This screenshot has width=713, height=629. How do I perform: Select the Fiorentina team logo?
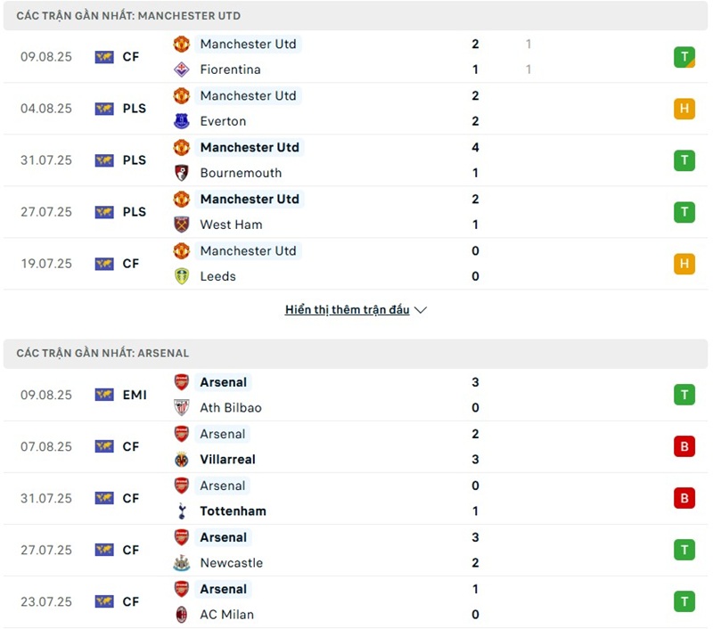182,69
